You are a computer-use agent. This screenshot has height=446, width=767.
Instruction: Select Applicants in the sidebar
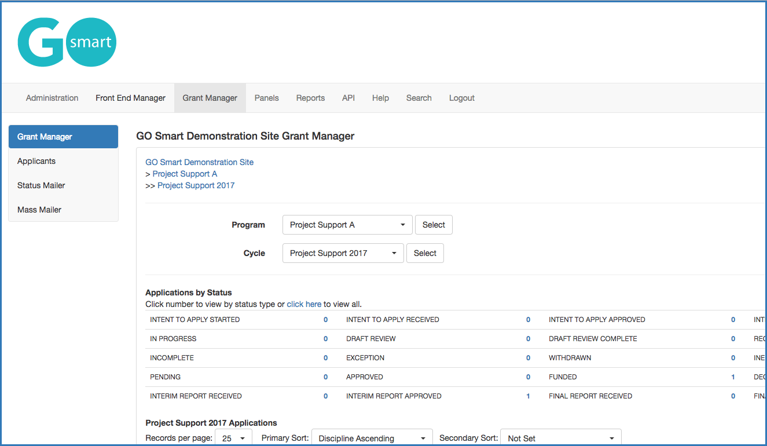click(x=36, y=161)
